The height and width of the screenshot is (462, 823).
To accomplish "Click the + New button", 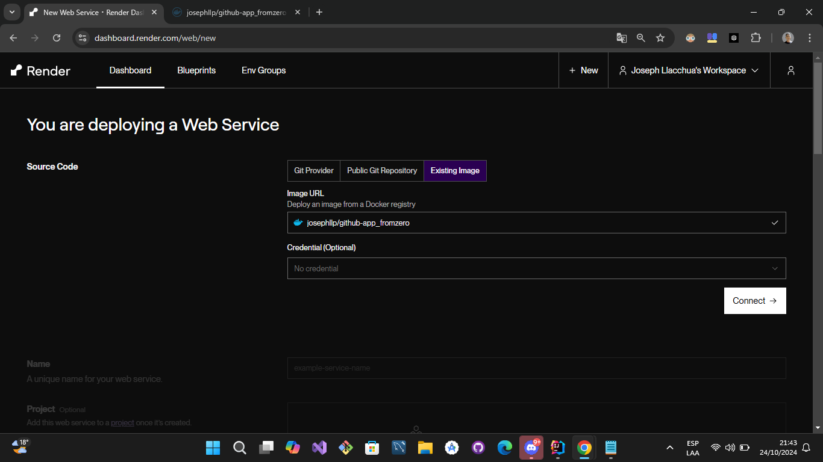I will pos(583,70).
